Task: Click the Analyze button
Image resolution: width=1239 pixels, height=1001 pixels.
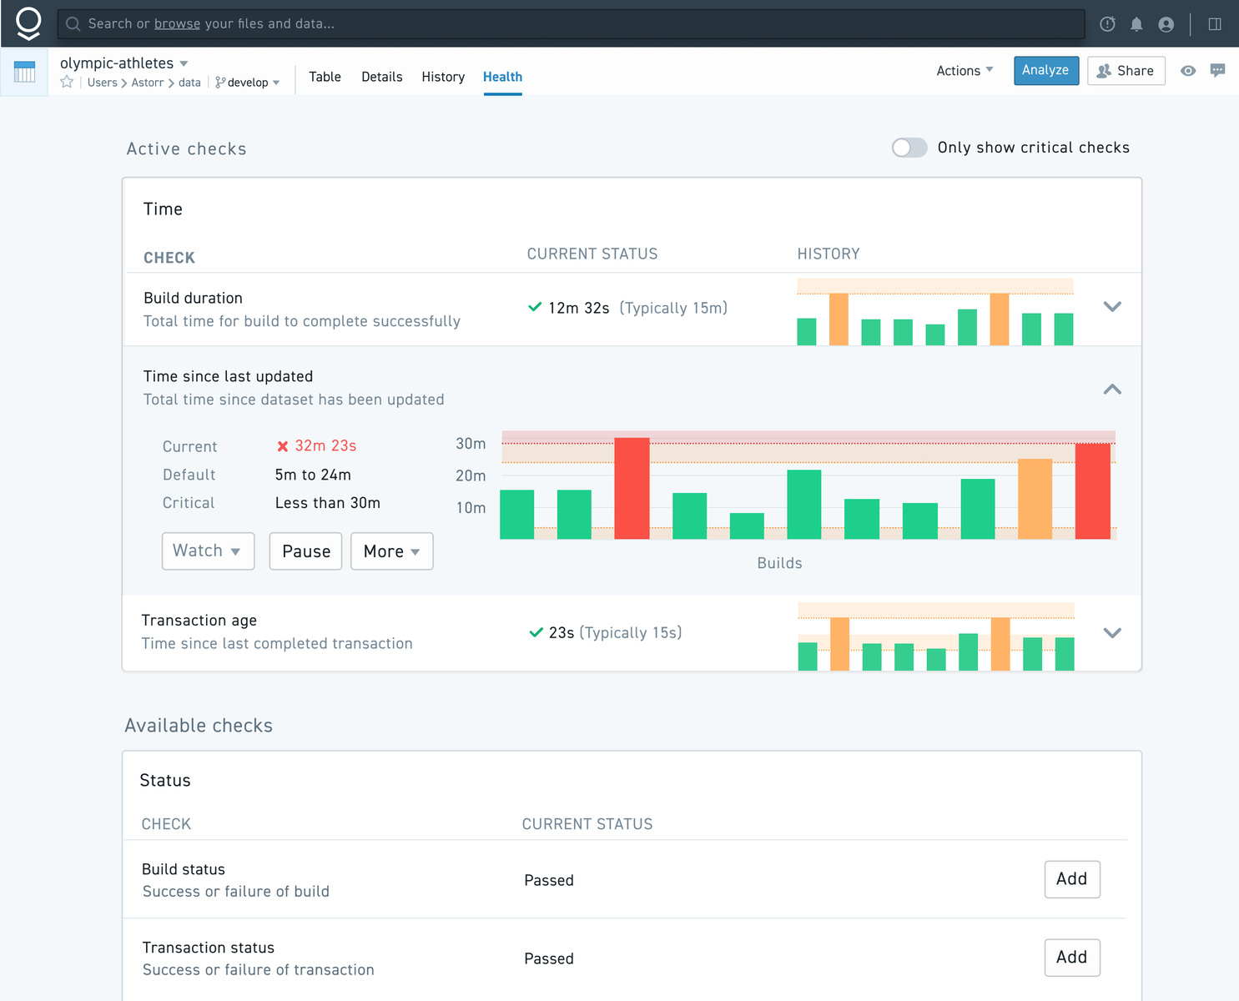Action: 1046,71
